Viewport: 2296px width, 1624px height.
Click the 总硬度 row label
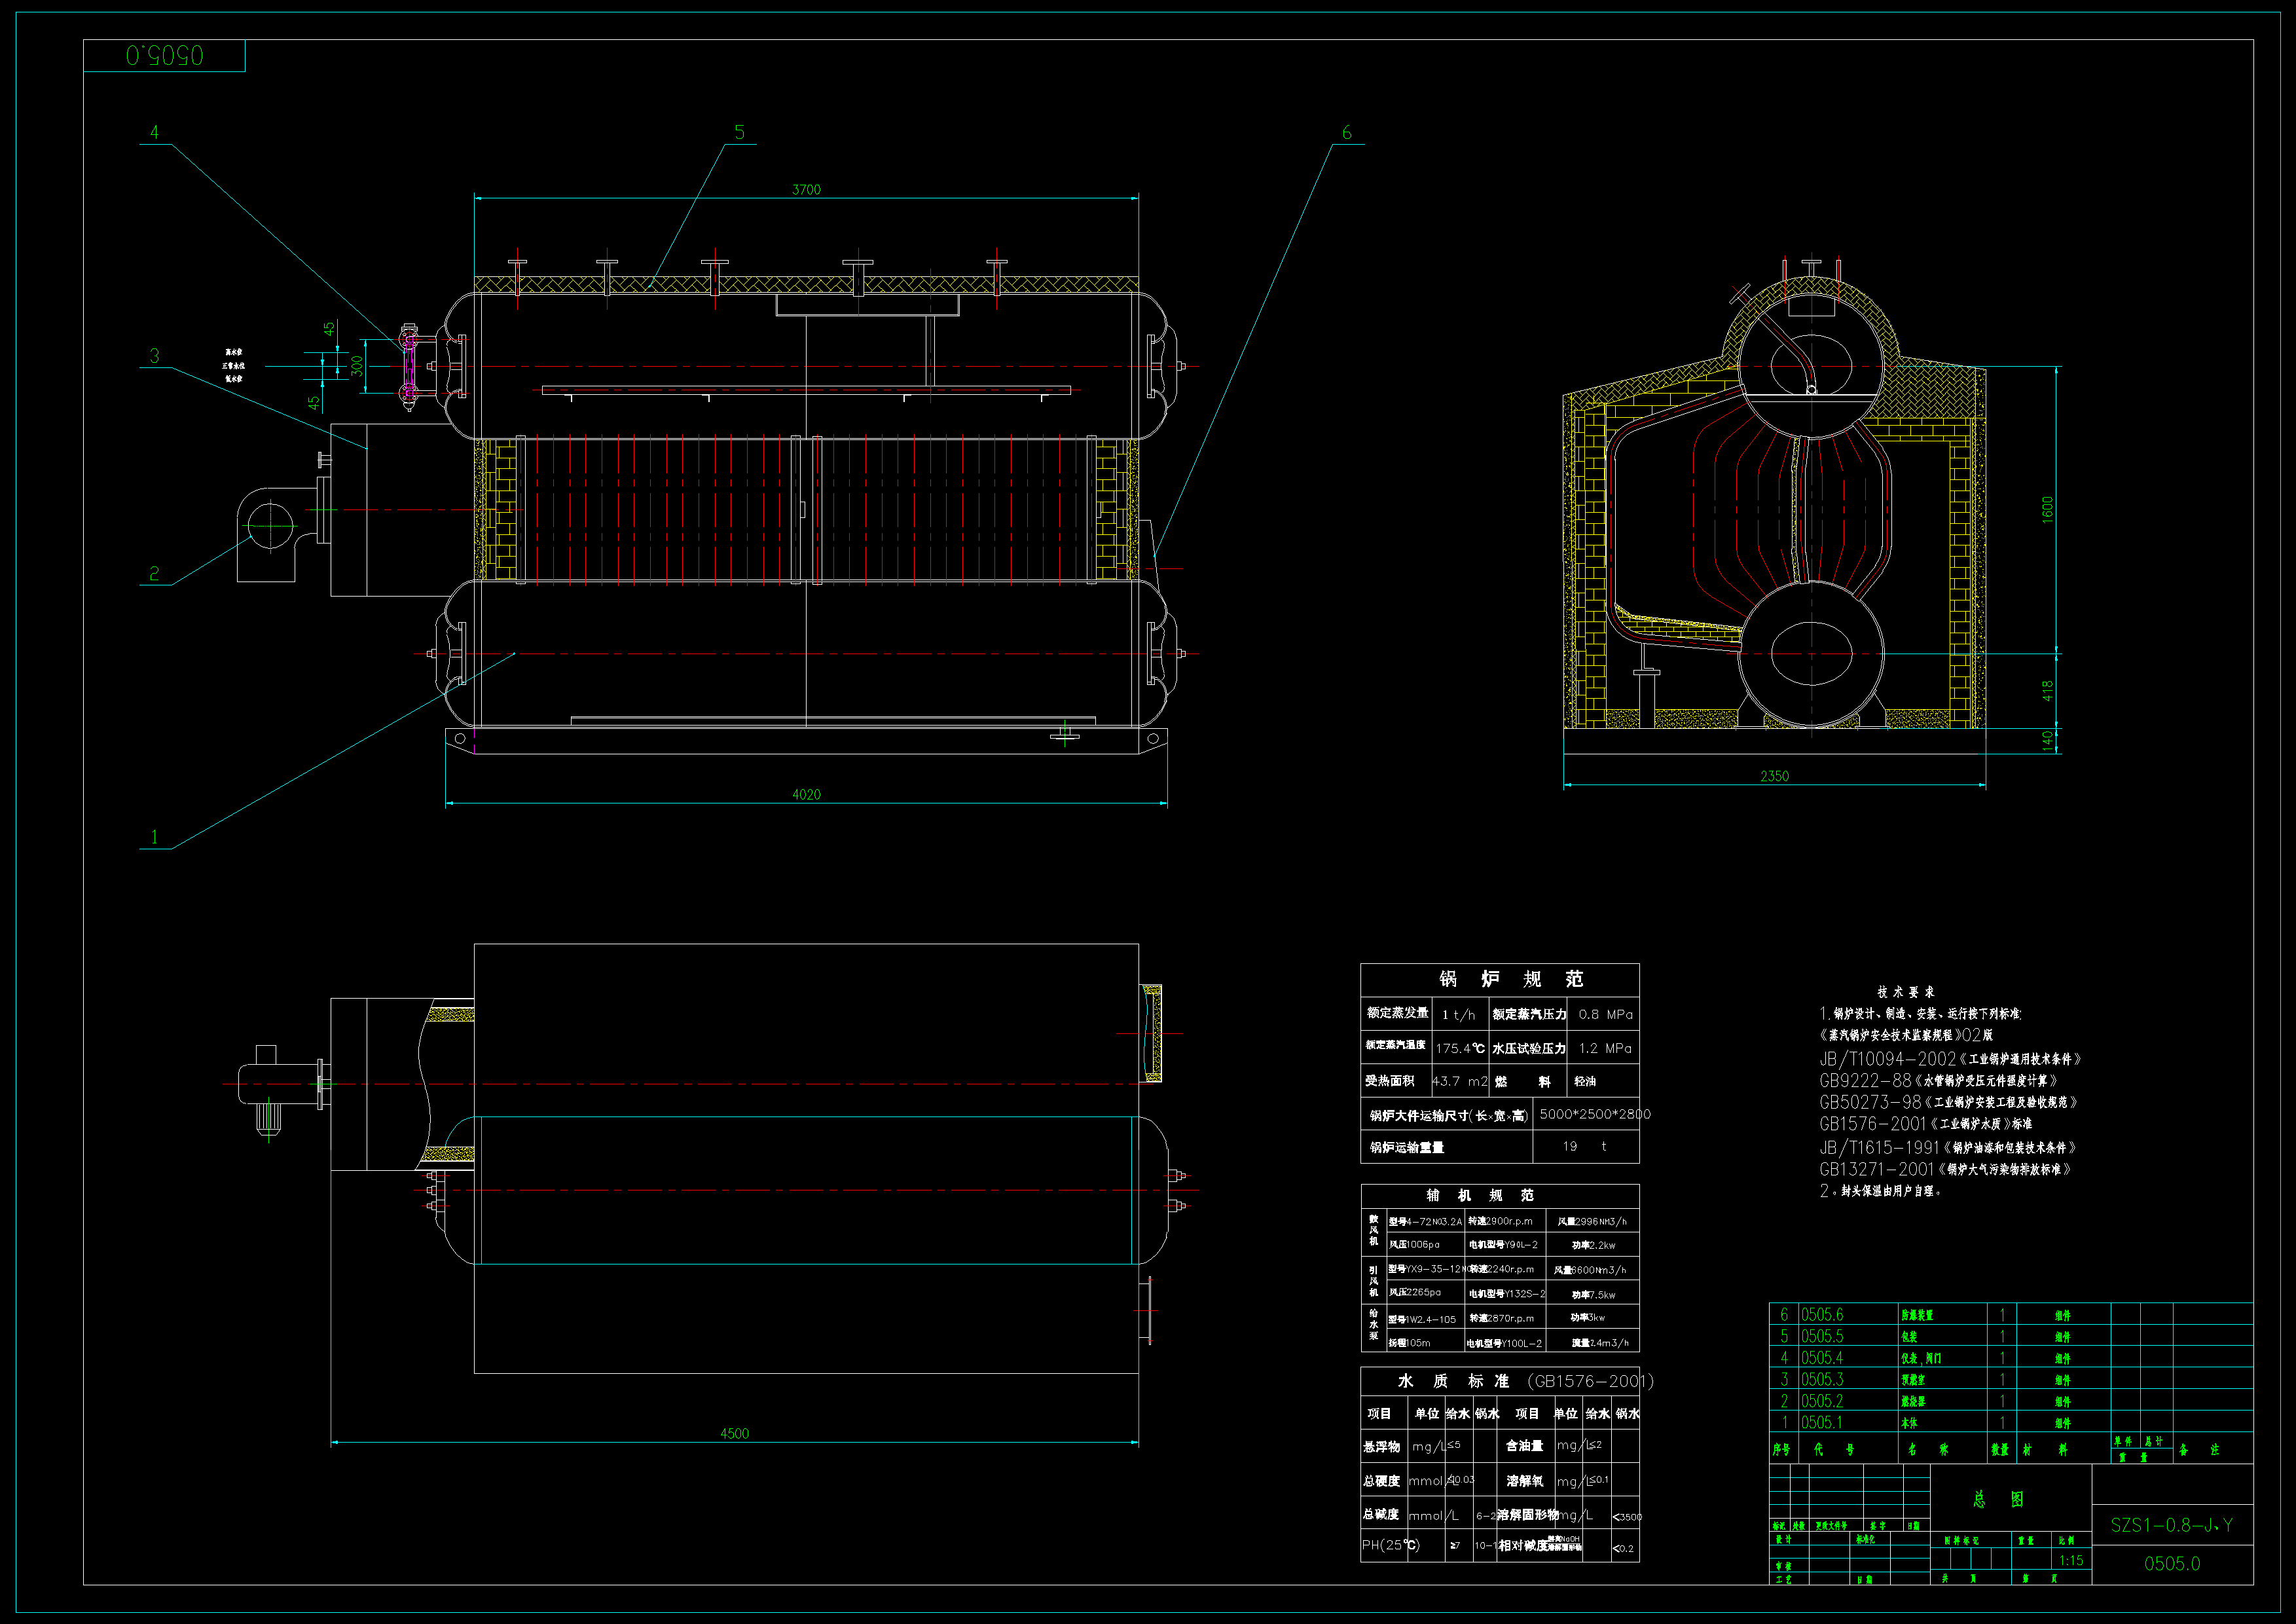[1381, 1481]
